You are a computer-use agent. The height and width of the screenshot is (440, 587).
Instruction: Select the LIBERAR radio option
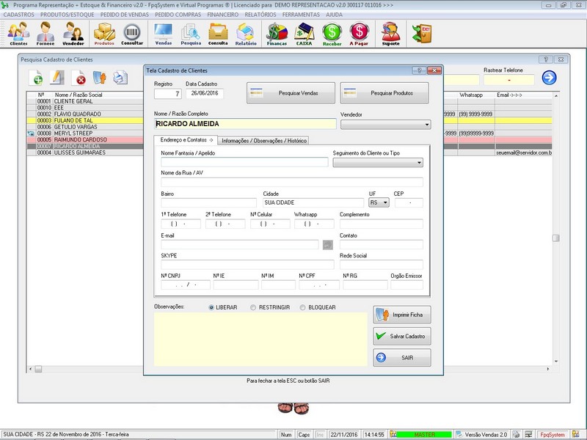(x=211, y=307)
